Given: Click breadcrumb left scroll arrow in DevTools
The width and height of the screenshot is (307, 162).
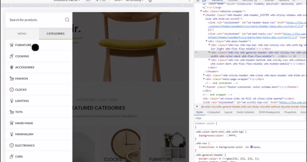Looking at the screenshot, I should (x=197, y=107).
